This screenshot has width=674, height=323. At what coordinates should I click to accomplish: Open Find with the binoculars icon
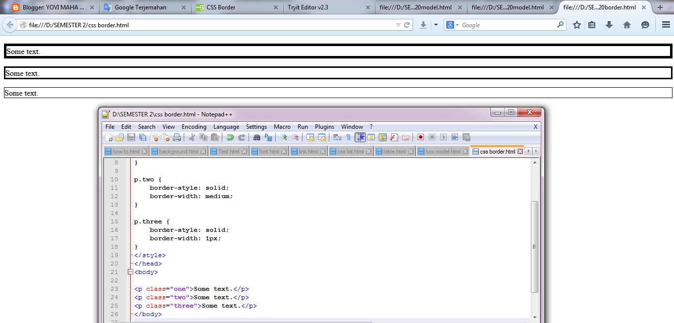(x=257, y=137)
